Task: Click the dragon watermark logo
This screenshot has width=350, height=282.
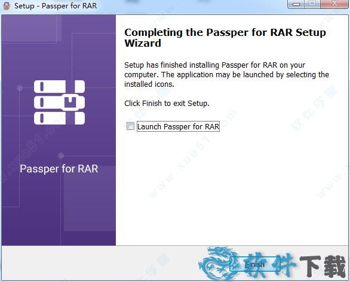Action: pyautogui.click(x=217, y=263)
